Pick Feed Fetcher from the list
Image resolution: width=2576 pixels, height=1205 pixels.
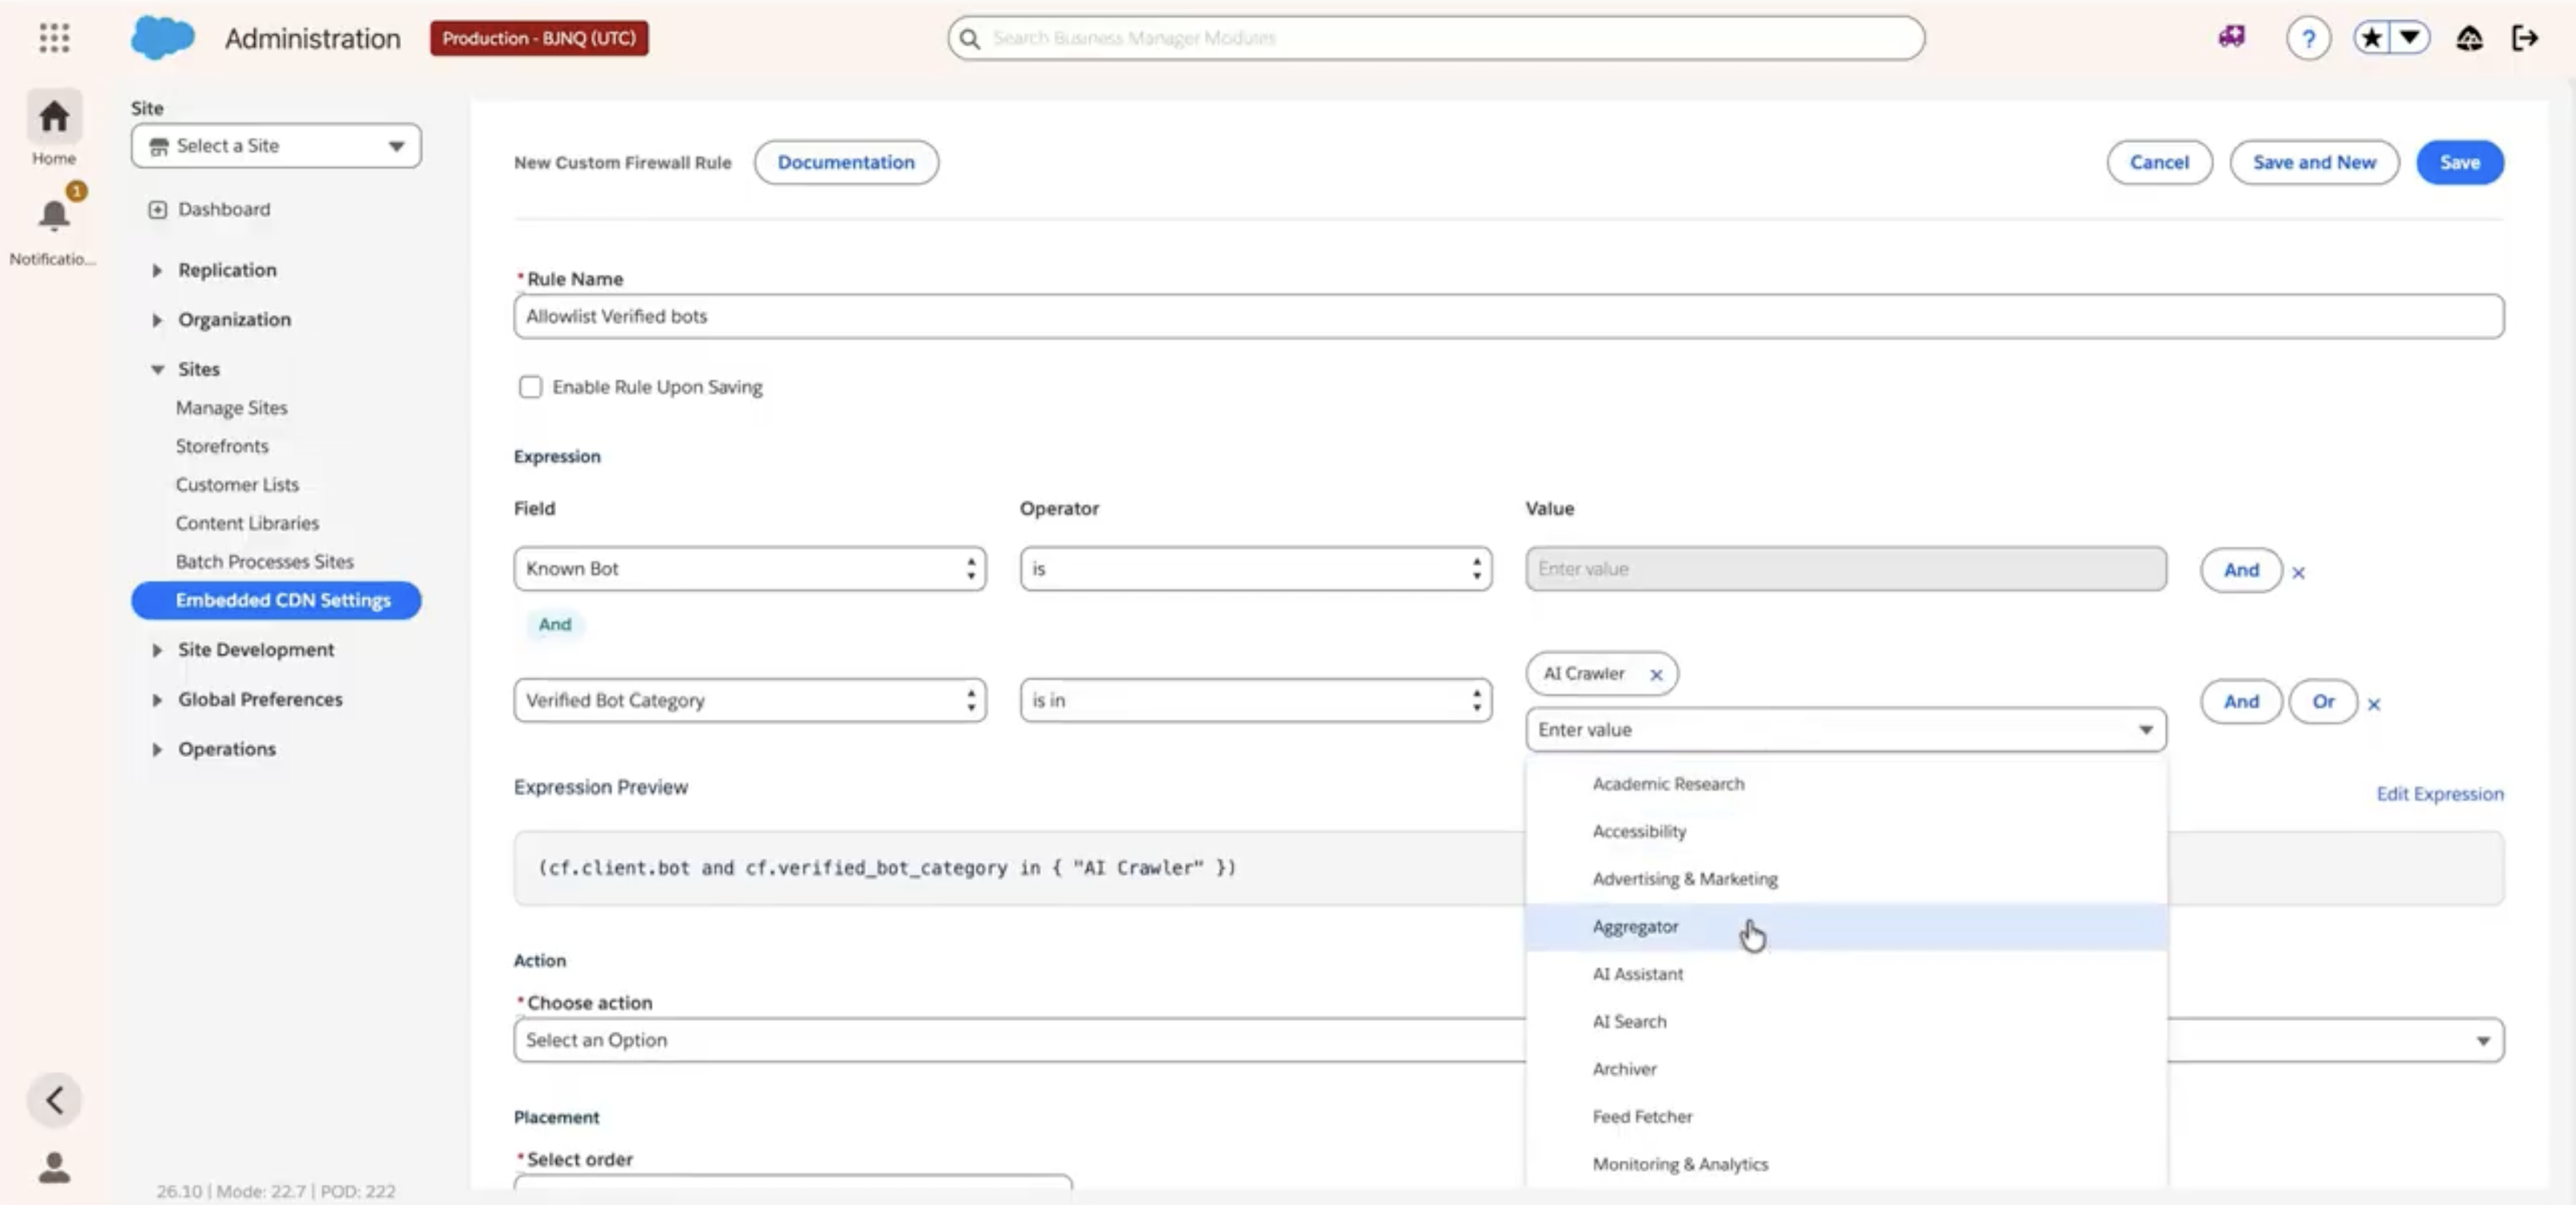(1846, 1117)
